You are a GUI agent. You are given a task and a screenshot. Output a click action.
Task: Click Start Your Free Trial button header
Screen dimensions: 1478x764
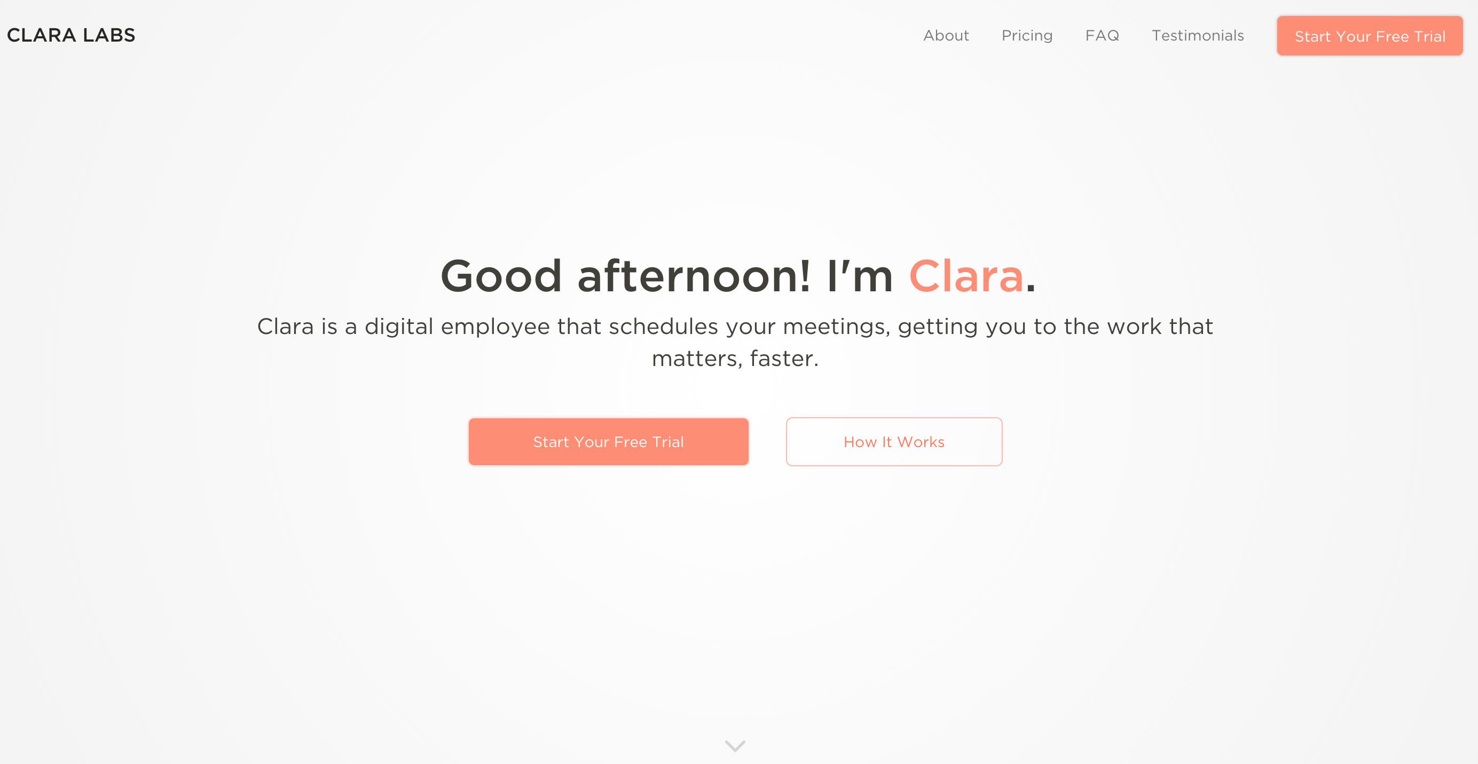pos(1370,35)
